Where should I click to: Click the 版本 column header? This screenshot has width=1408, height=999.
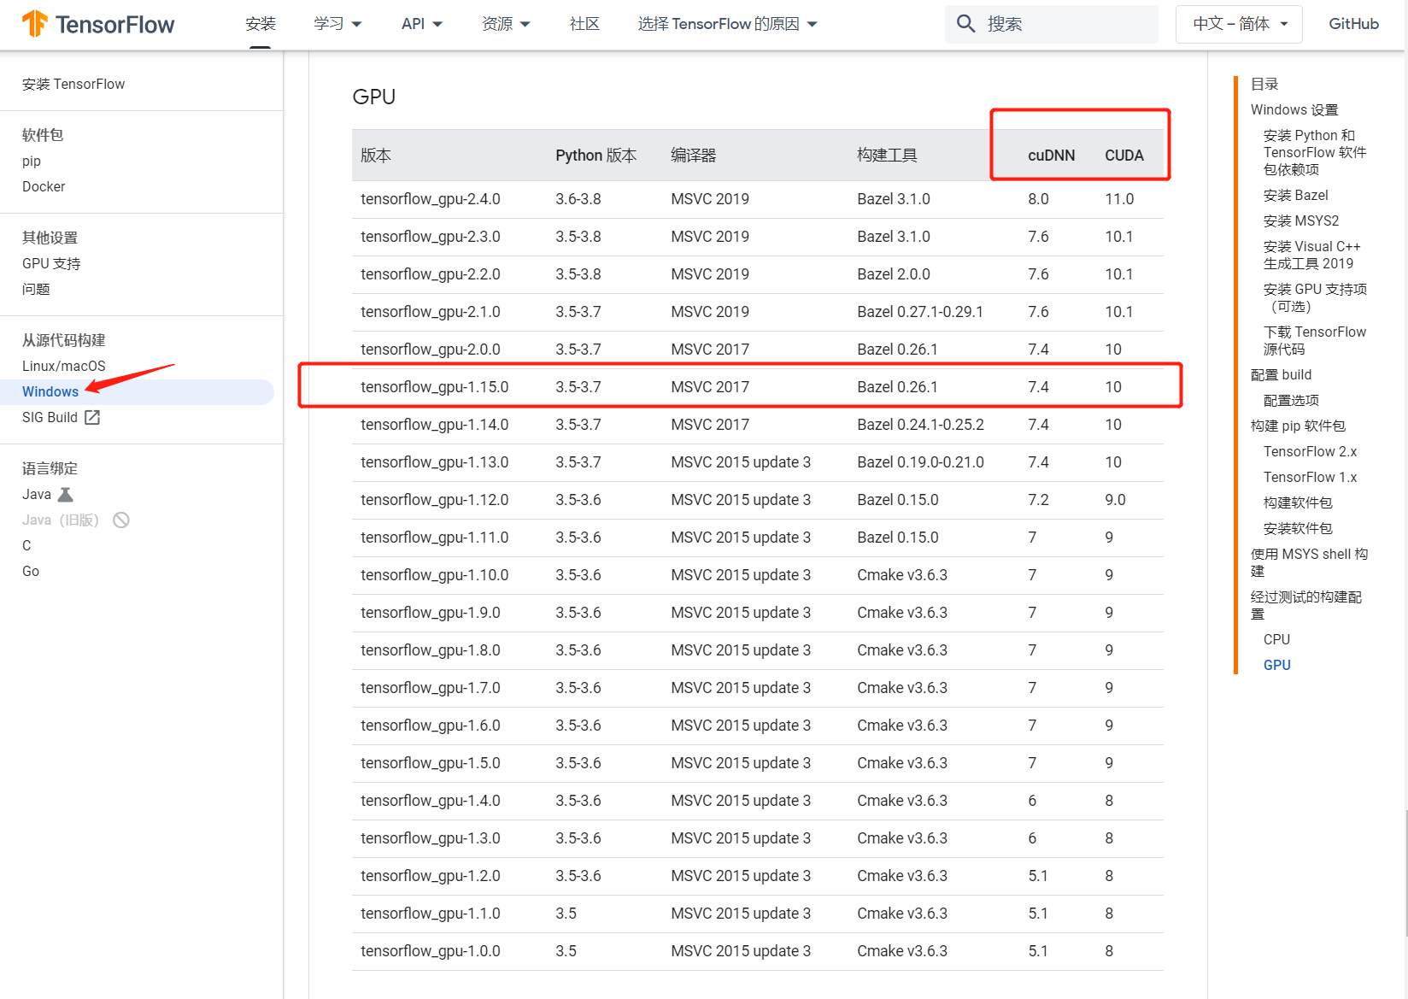pos(376,156)
